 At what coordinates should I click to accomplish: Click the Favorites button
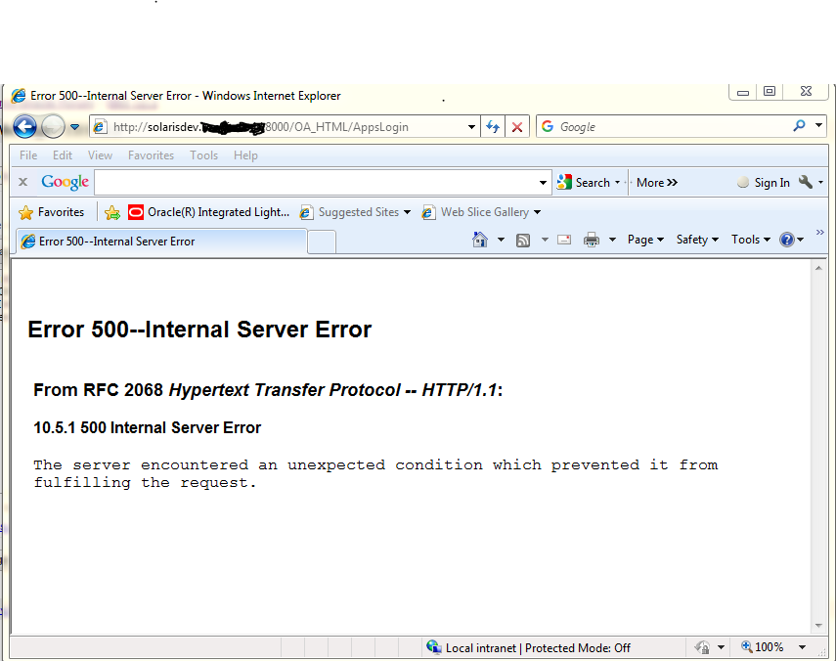pyautogui.click(x=52, y=212)
